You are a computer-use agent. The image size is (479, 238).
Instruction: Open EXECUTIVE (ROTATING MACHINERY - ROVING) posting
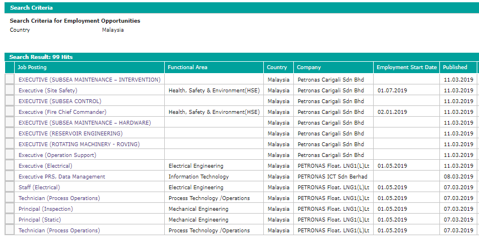[79, 144]
